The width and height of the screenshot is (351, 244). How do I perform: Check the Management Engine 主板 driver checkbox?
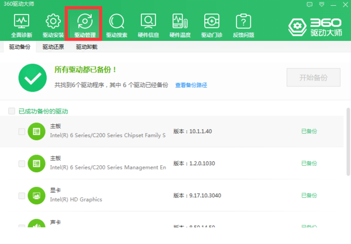pyautogui.click(x=22, y=163)
